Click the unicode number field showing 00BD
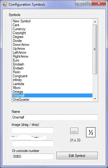This screenshot has width=108, height=168. (33, 157)
